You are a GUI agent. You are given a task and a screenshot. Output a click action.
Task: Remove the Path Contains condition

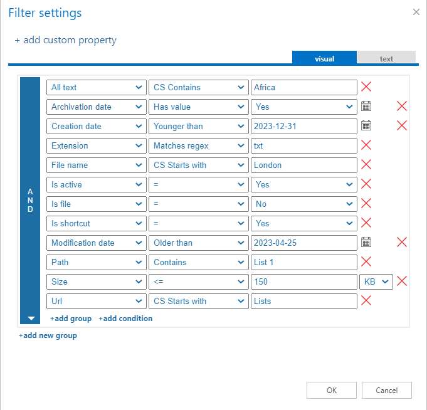[366, 262]
